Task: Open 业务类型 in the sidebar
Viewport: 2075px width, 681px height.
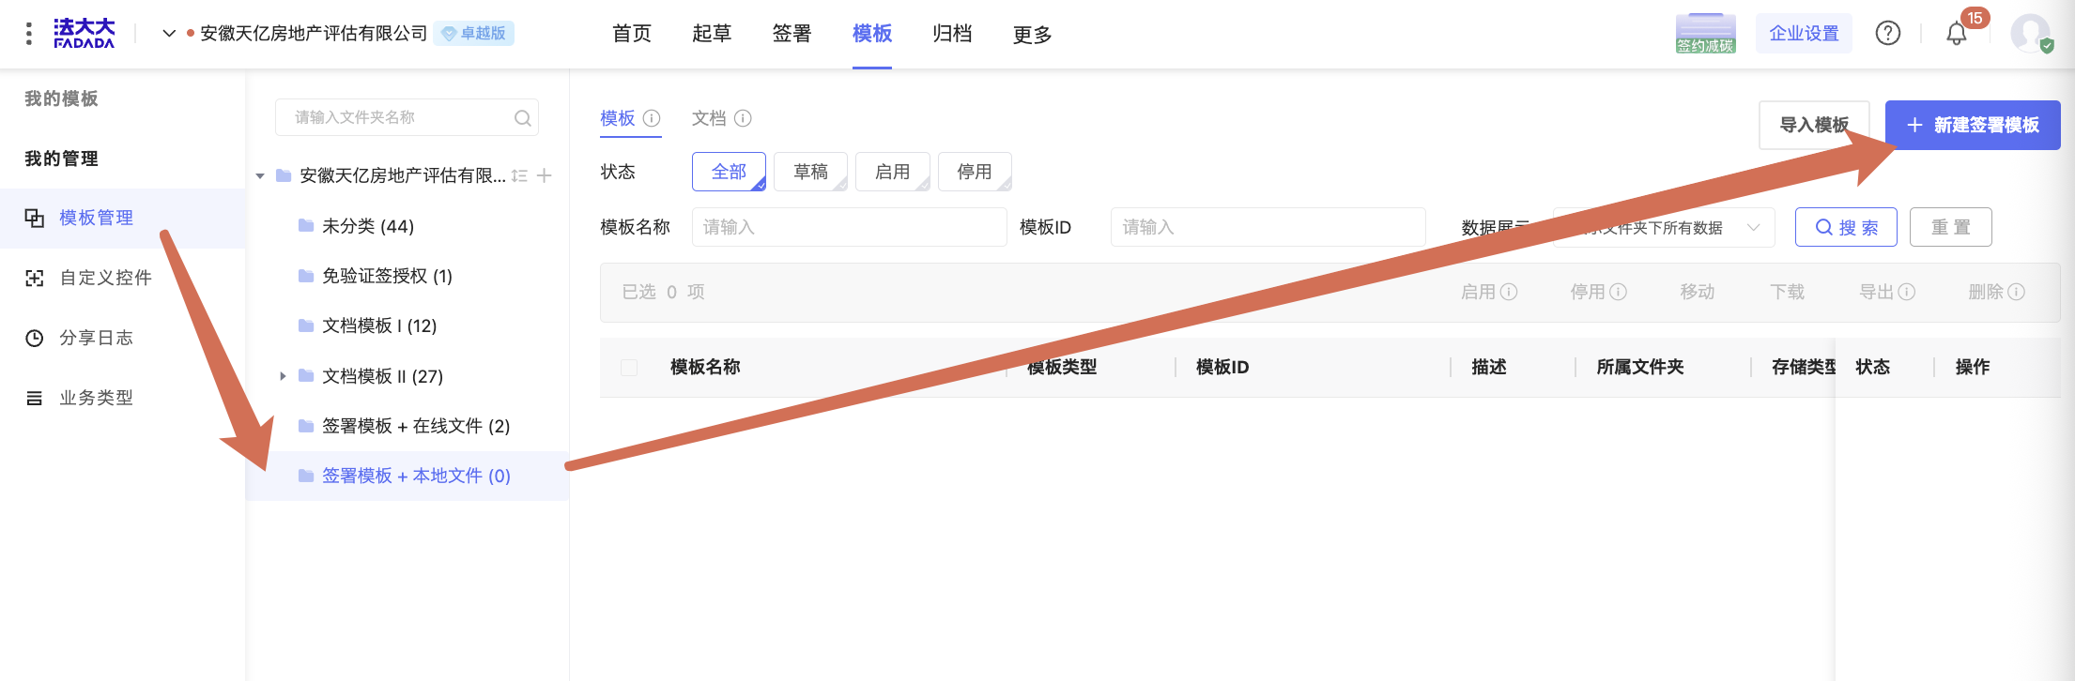Action: pos(123,398)
